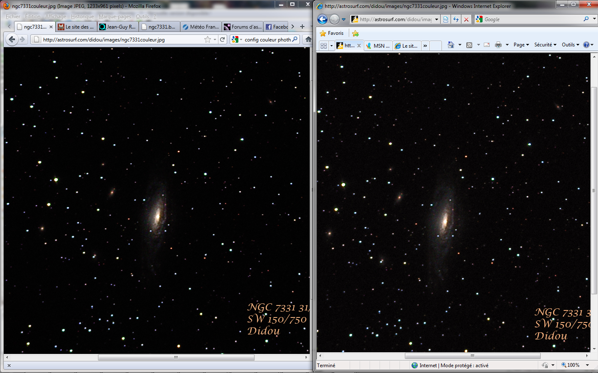Open a new tab in Firefox

pyautogui.click(x=302, y=27)
